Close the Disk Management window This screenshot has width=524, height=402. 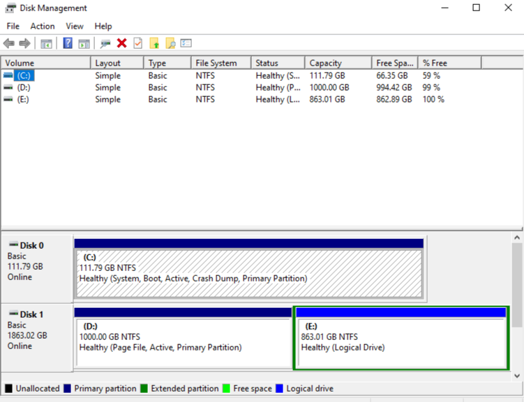(508, 8)
